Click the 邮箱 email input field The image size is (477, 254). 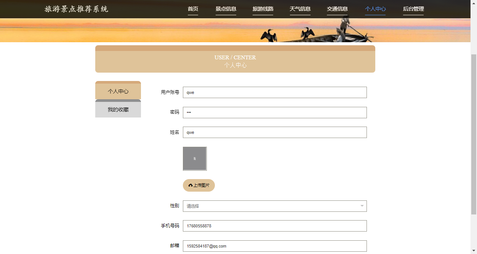(274, 246)
